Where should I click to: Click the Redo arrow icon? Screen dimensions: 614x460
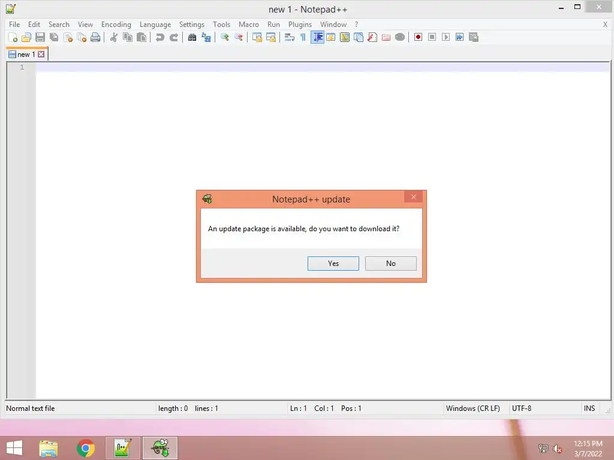click(x=173, y=37)
